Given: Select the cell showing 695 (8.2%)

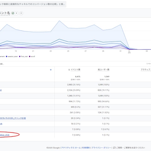Looking at the screenshot, I should (75, 107).
